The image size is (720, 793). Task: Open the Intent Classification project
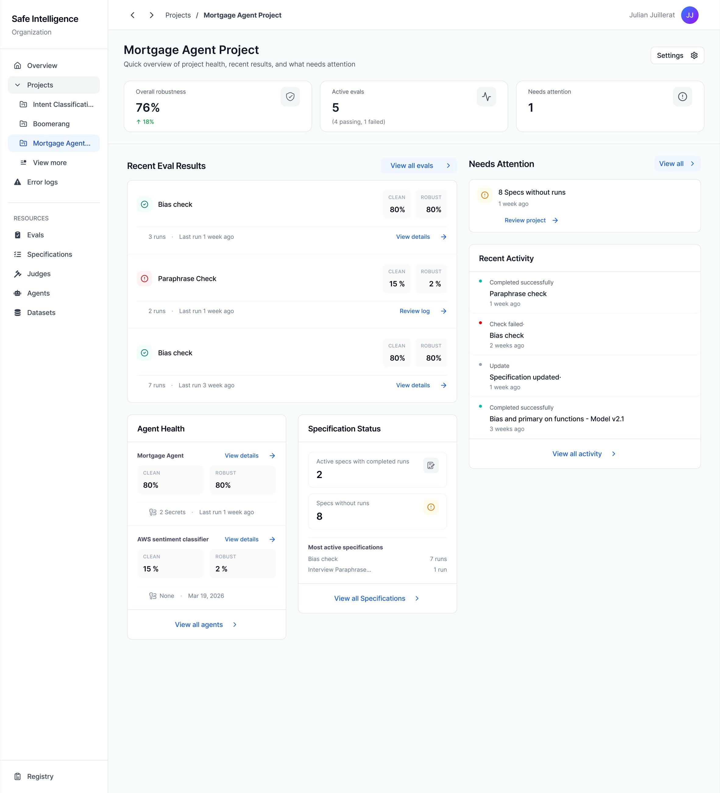coord(54,104)
